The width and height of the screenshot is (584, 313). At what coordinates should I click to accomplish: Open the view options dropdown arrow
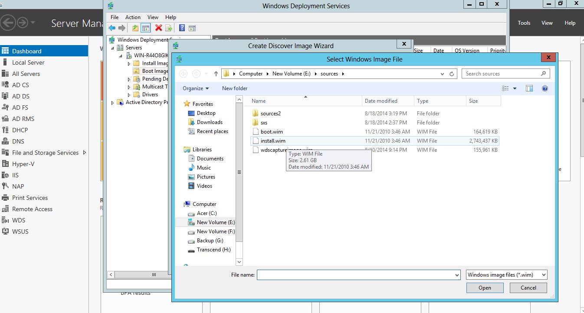[x=515, y=88]
